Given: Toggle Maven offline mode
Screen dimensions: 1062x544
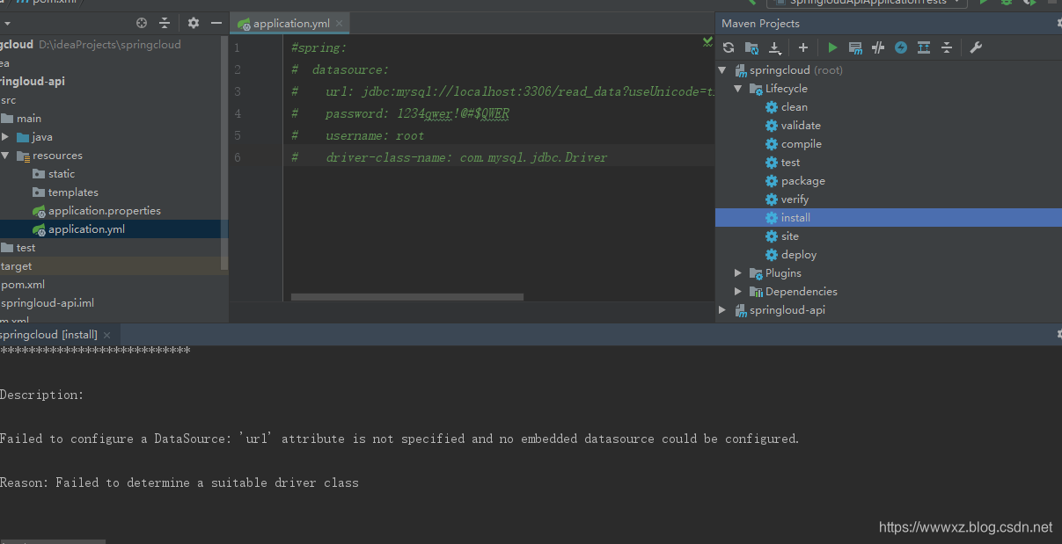Looking at the screenshot, I should 878,47.
